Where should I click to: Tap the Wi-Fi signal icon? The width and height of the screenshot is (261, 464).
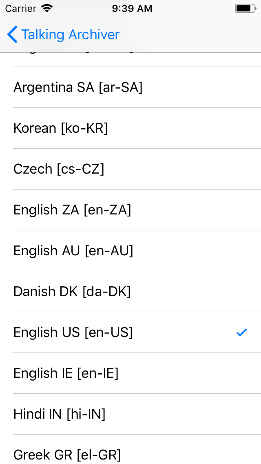pyautogui.click(x=46, y=8)
